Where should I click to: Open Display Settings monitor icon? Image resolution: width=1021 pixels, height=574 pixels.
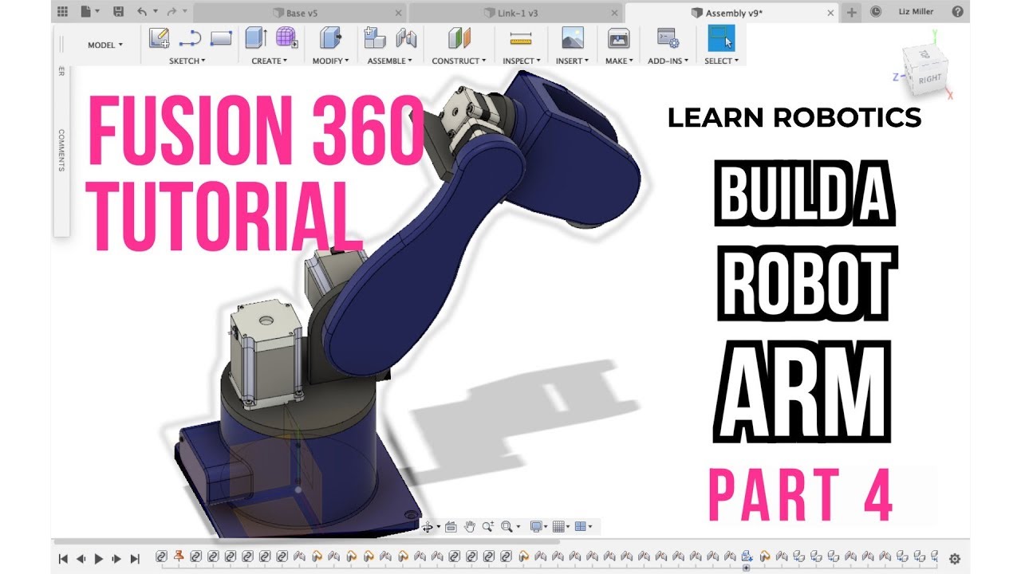click(536, 527)
